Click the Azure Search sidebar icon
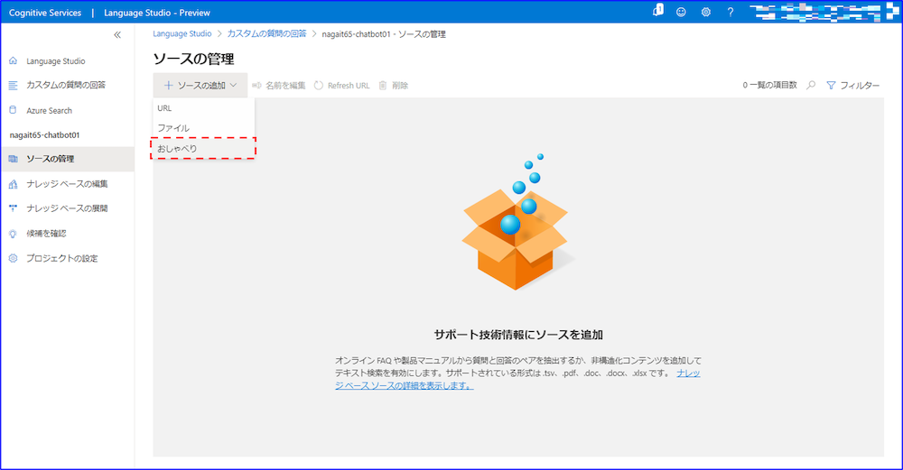 14,110
